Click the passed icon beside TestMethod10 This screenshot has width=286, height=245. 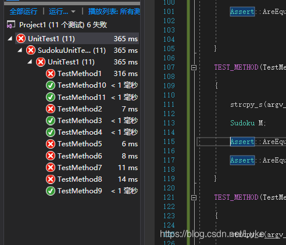pos(51,85)
